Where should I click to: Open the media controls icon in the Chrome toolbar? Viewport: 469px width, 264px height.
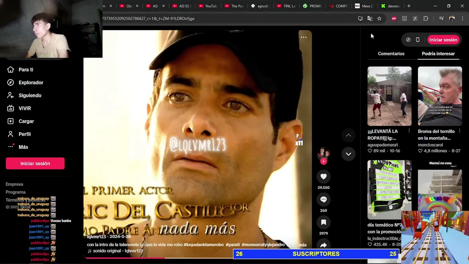[x=441, y=18]
